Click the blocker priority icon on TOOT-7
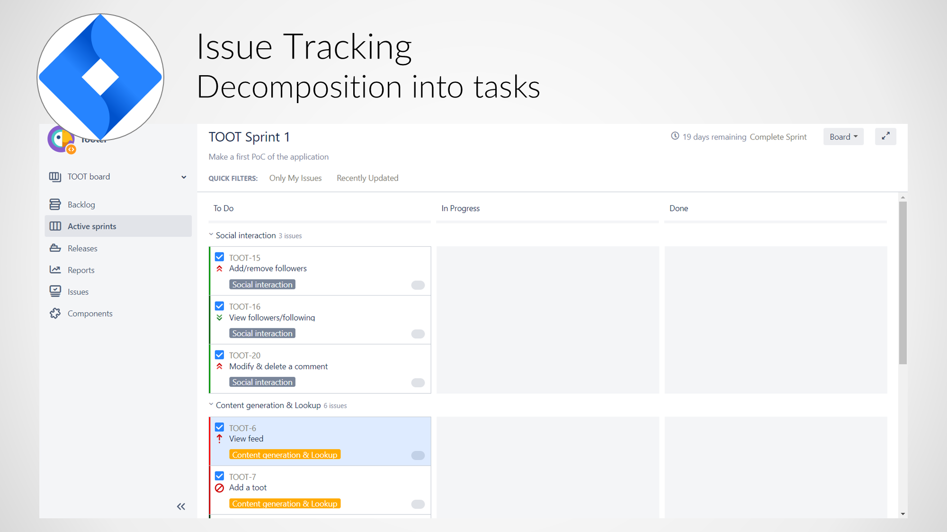 click(x=219, y=488)
